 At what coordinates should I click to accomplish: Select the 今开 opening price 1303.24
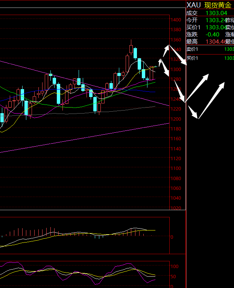(x=216, y=20)
